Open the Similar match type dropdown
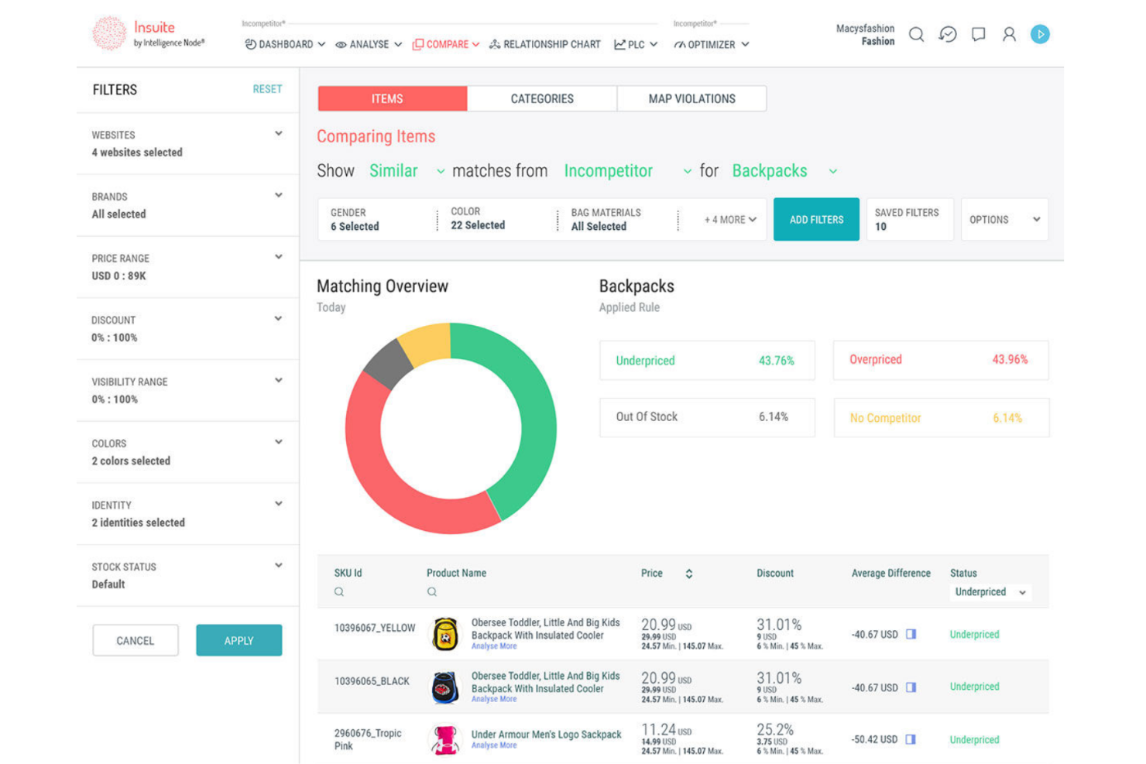The height and width of the screenshot is (764, 1146). pyautogui.click(x=407, y=171)
